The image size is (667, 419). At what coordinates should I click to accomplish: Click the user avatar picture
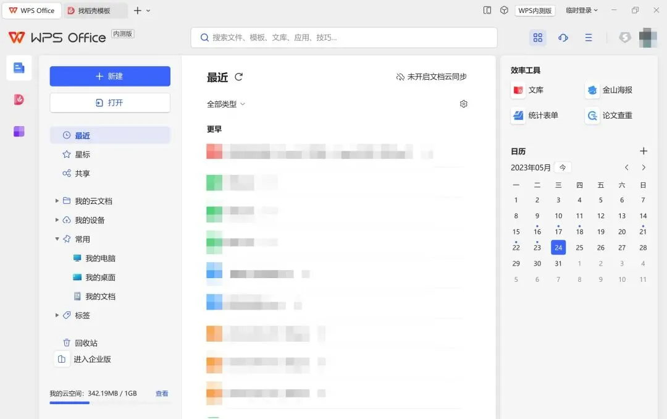coord(648,38)
